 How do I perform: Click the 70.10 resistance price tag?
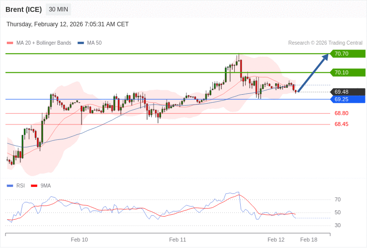pyautogui.click(x=348, y=72)
